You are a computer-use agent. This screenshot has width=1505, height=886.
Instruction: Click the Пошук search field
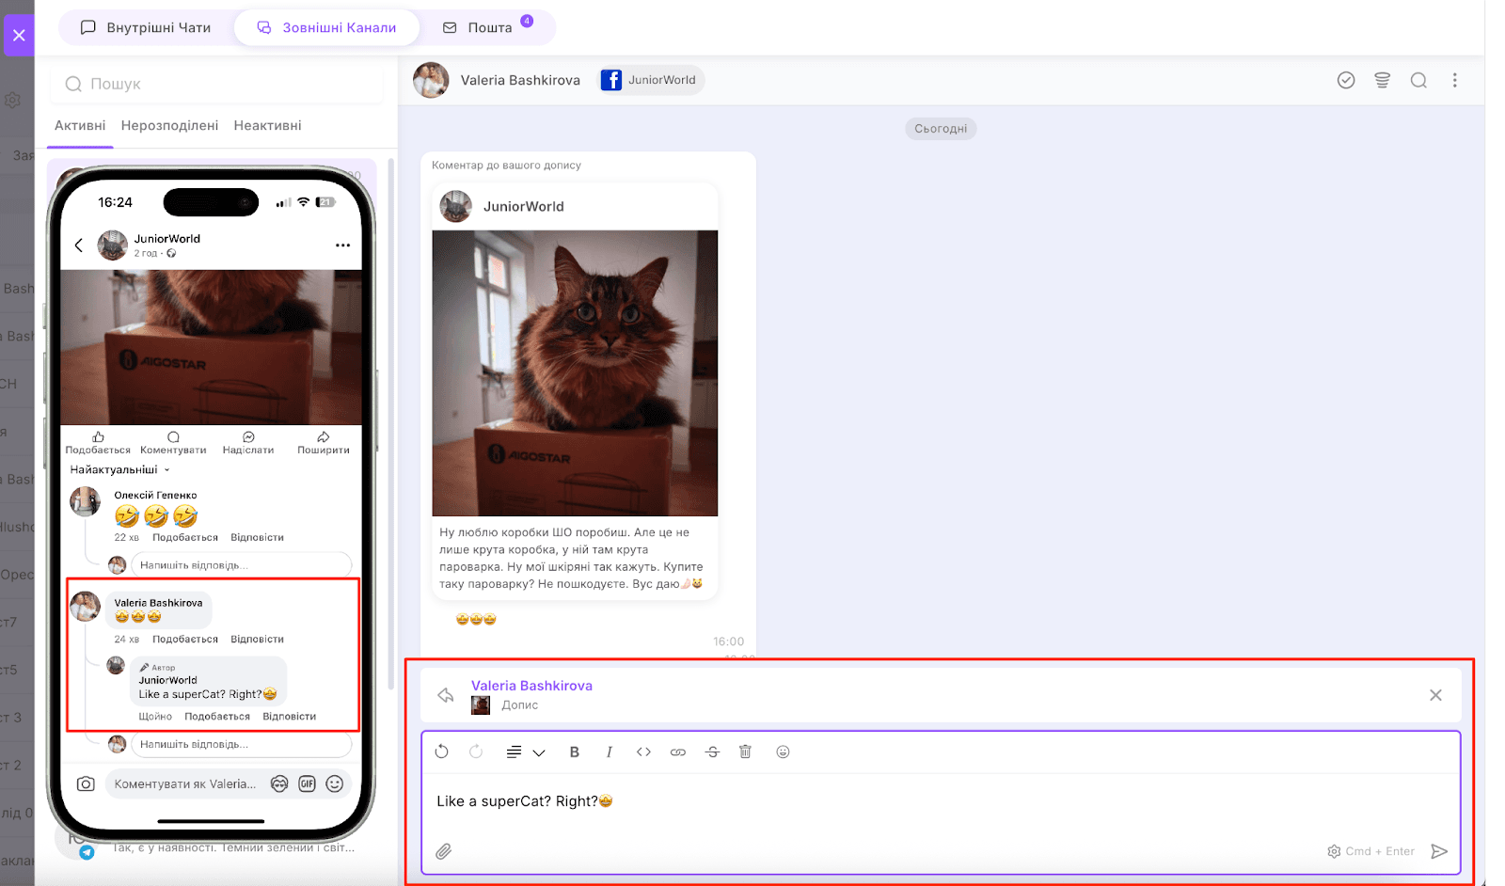[216, 84]
